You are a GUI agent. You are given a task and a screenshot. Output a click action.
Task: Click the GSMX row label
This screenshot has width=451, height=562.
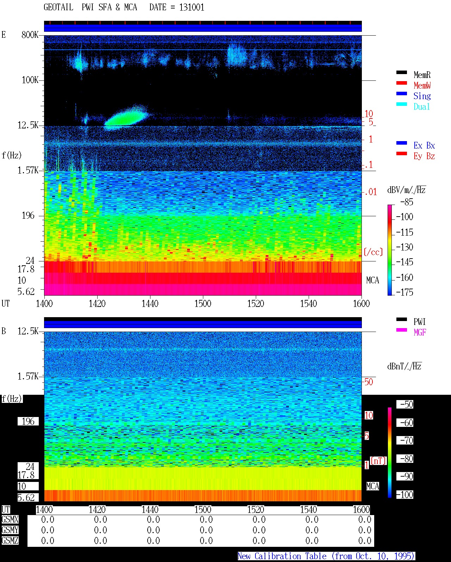[10, 520]
